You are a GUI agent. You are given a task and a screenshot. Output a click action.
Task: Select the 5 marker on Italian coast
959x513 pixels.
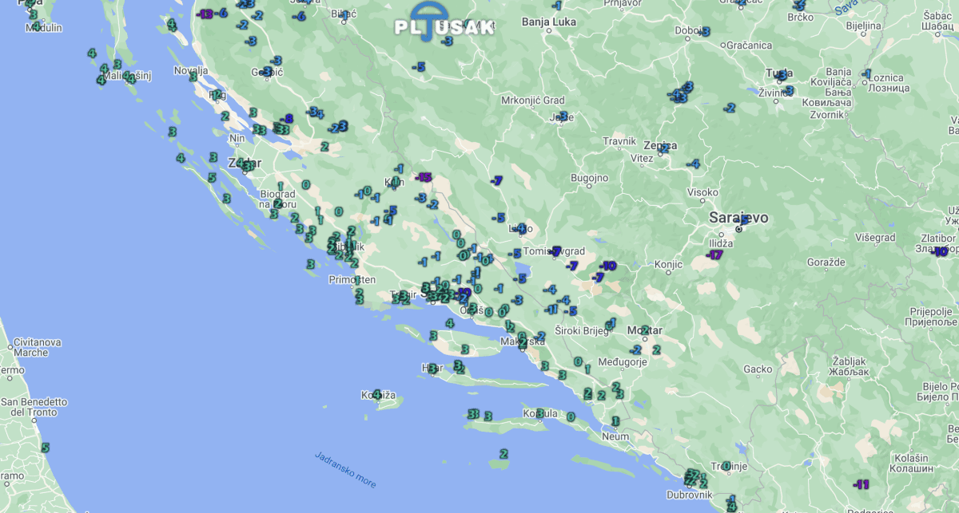[45, 448]
